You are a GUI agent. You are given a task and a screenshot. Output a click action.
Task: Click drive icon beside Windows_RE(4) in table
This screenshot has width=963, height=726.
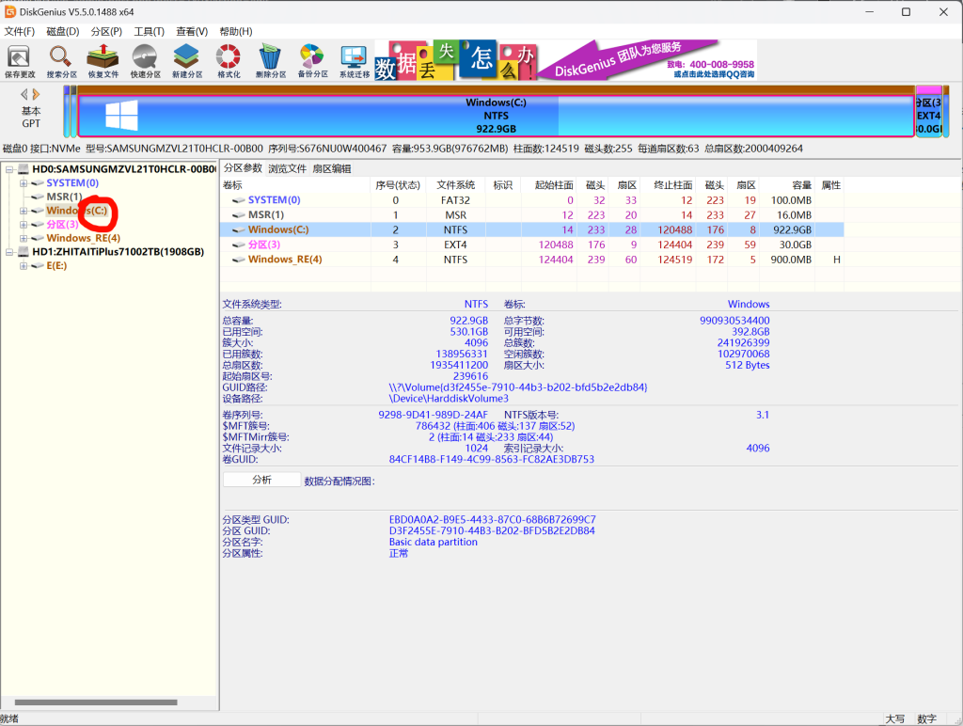[239, 260]
